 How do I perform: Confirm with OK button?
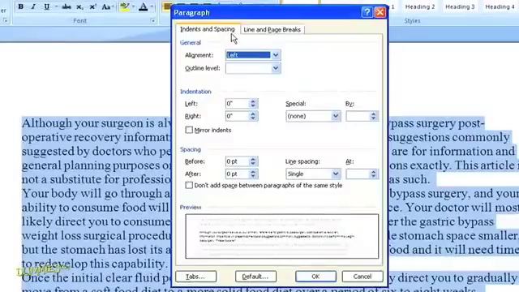click(315, 277)
